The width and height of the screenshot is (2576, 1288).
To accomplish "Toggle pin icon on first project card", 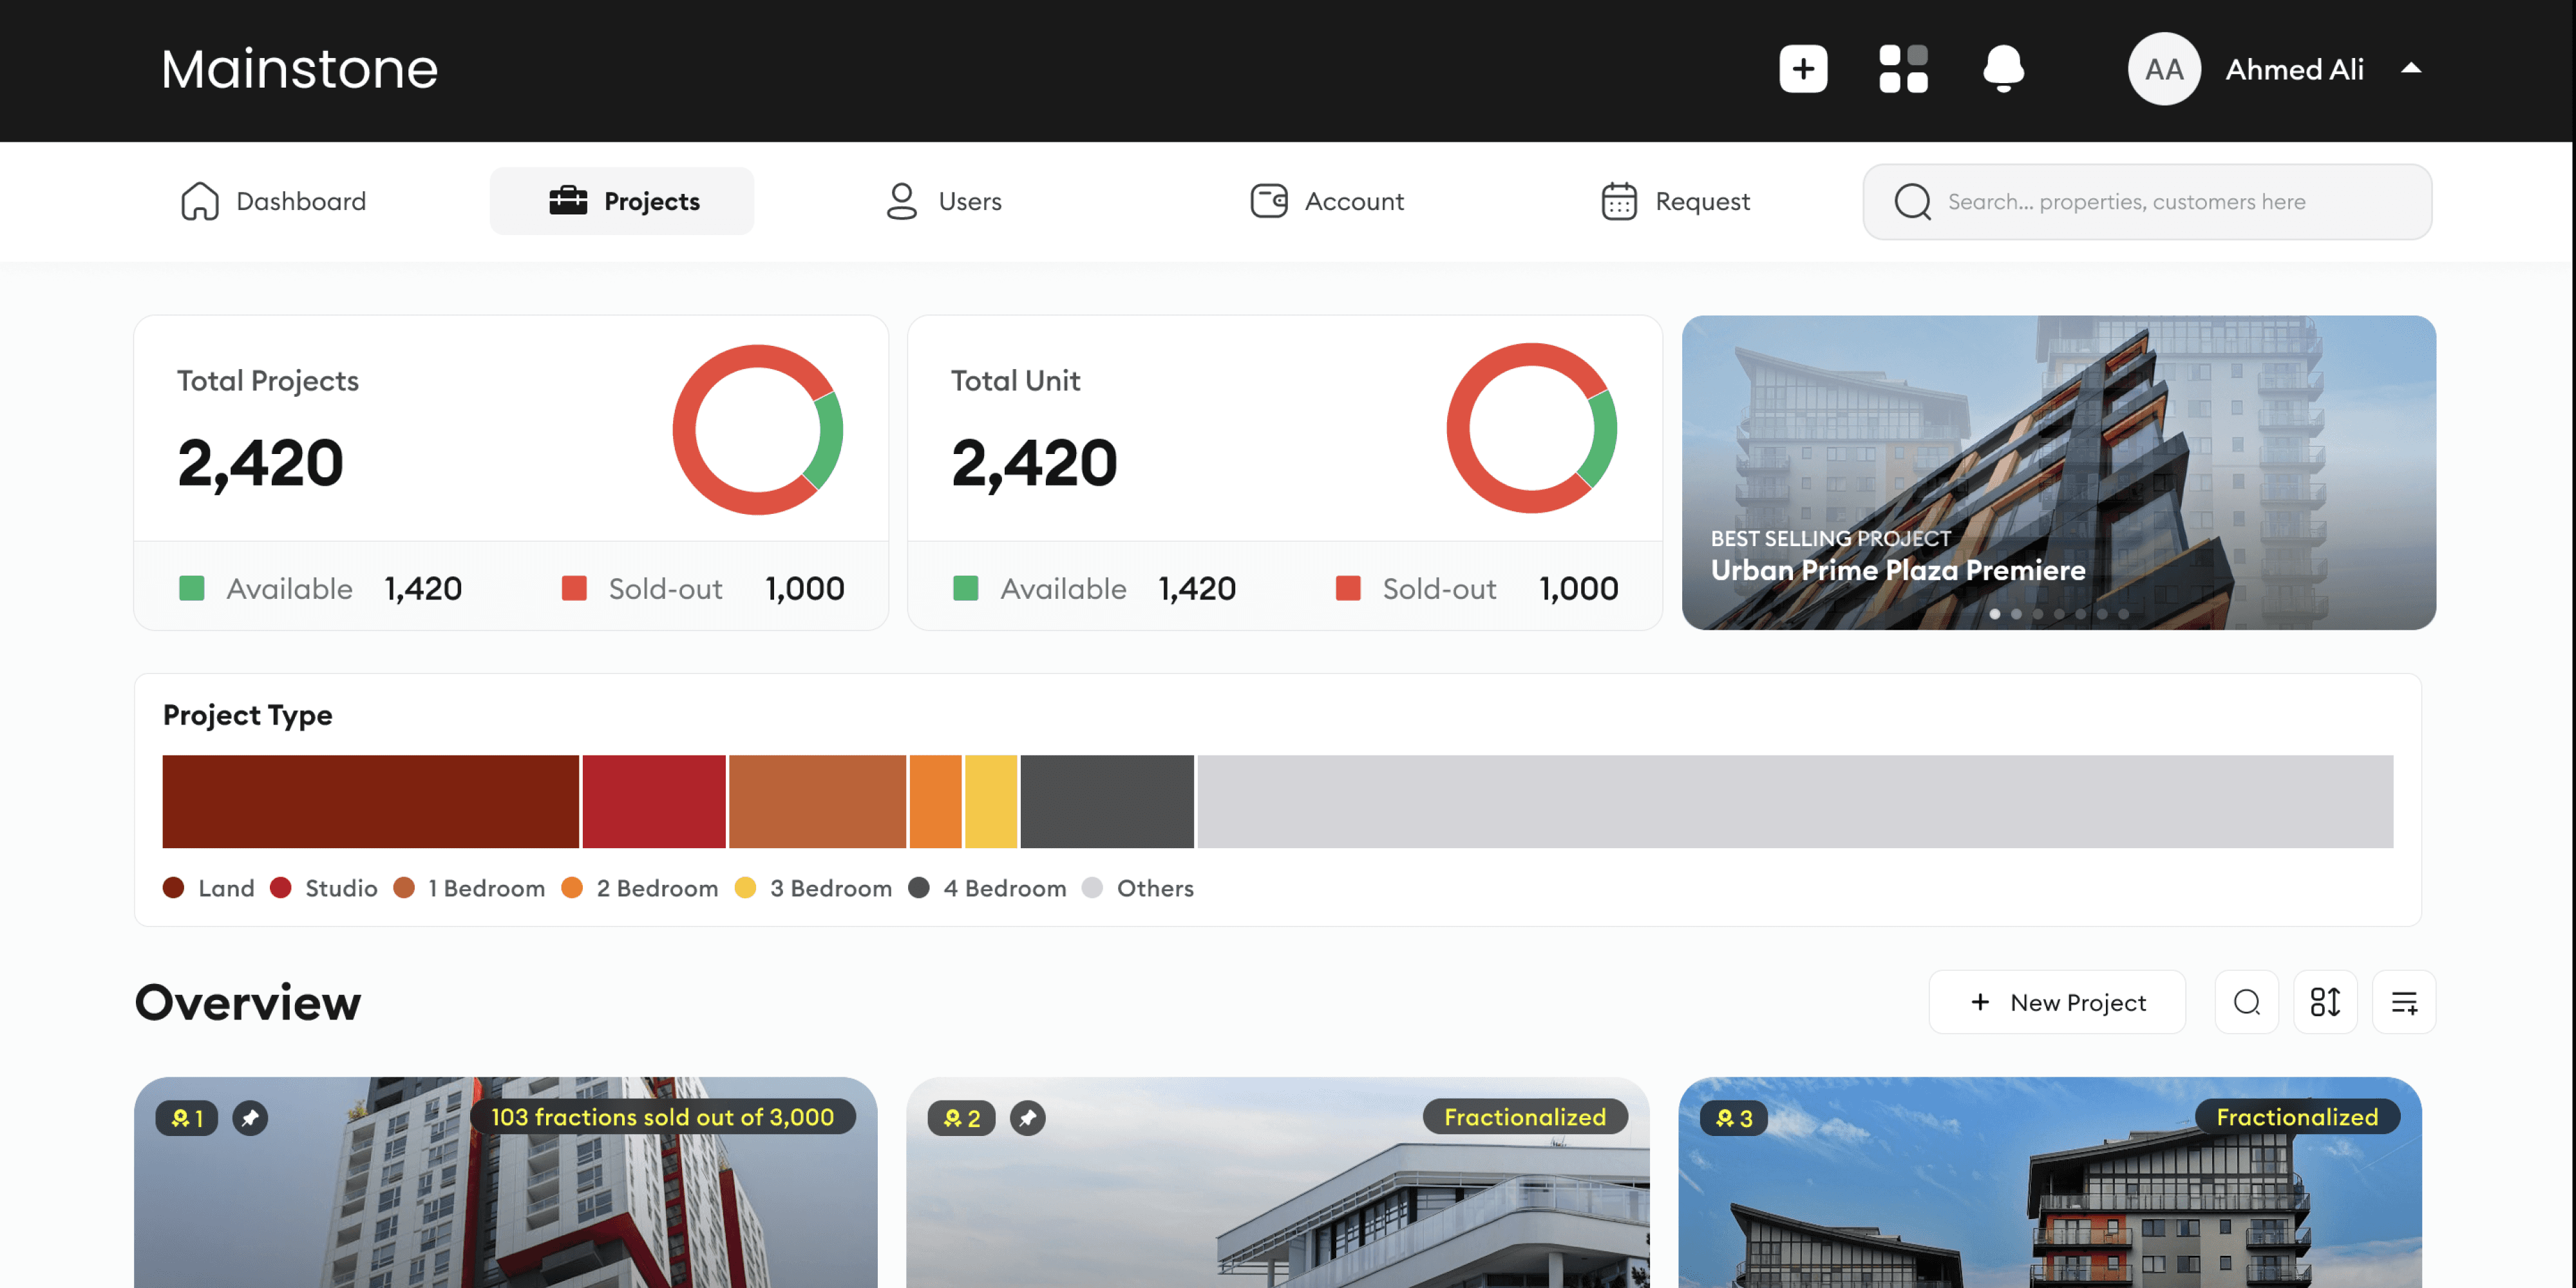I will pyautogui.click(x=250, y=1117).
